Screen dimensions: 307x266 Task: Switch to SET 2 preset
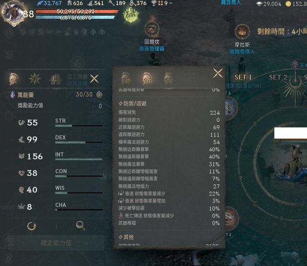point(278,77)
